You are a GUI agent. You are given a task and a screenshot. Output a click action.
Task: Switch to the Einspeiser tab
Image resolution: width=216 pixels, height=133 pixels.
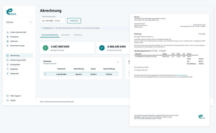pos(78,35)
